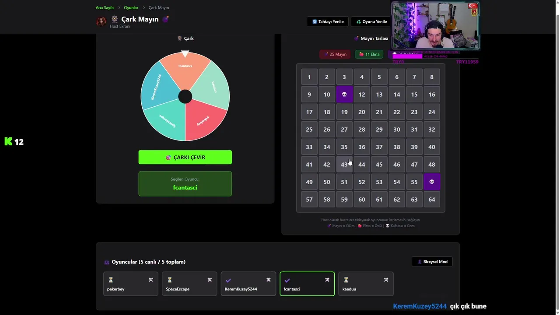Screen dimensions: 560x315
Task: Select minefield cell 36
Action: pos(362,147)
